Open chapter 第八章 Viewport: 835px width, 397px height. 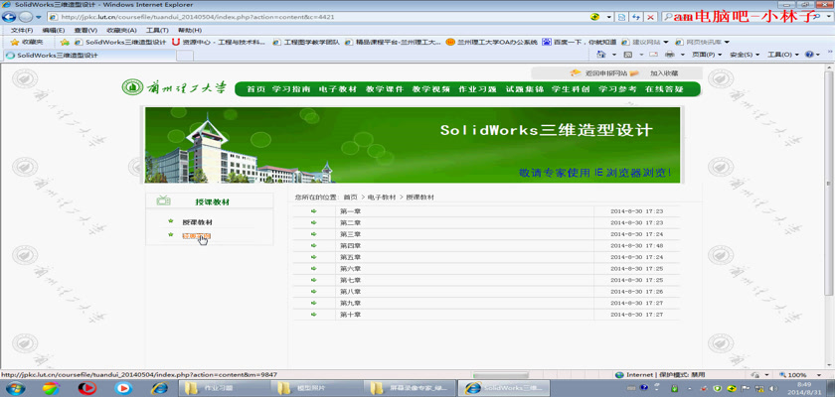[350, 292]
